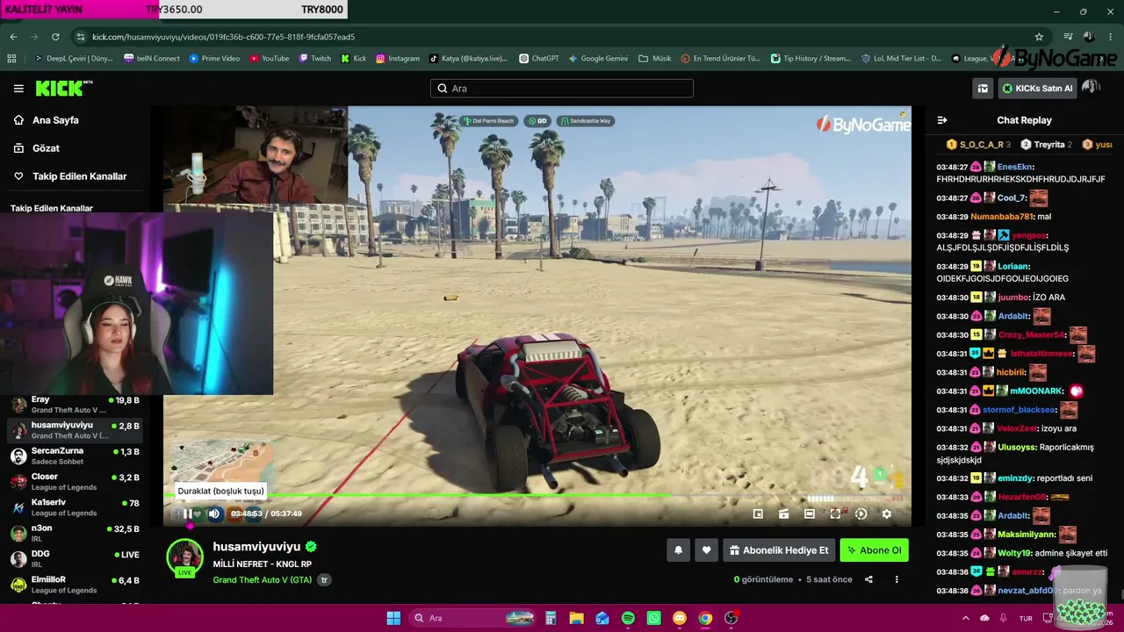
Task: Pause the video playback
Action: coord(188,513)
